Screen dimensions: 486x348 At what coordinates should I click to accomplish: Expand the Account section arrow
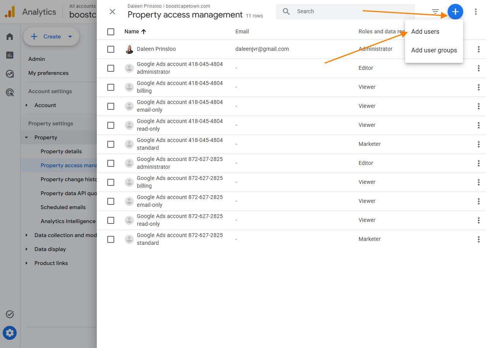pos(26,105)
